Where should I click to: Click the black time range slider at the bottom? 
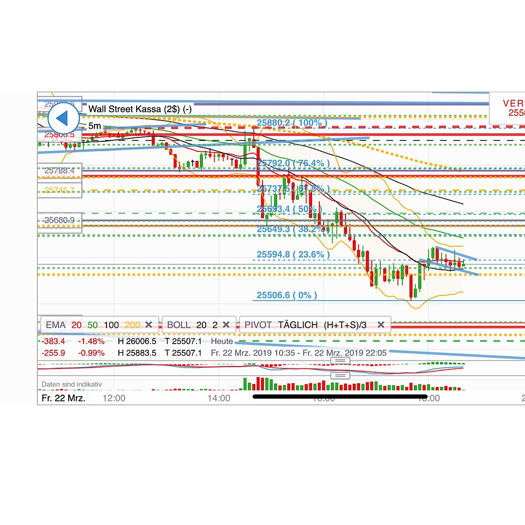click(x=339, y=397)
